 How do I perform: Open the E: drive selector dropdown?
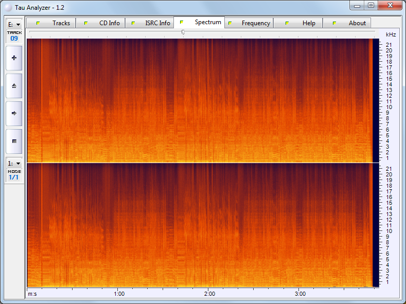click(14, 24)
